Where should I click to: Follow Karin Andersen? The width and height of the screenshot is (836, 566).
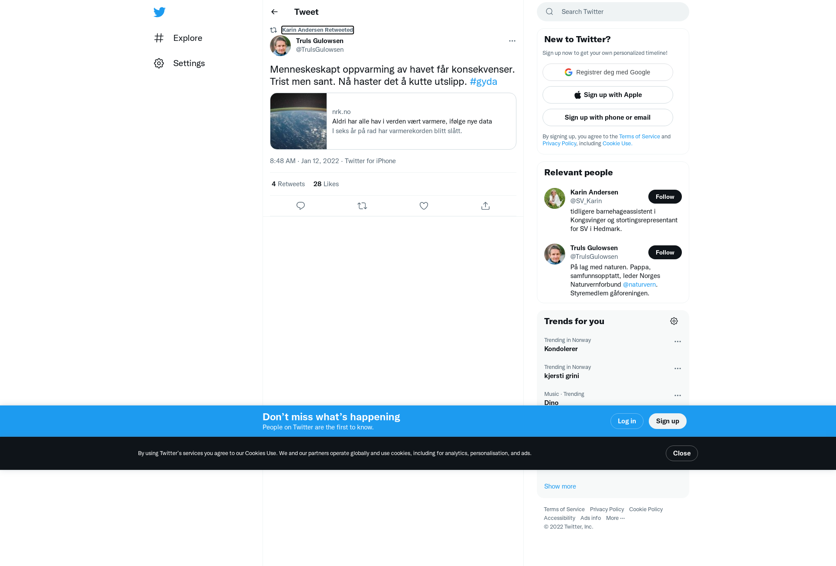665,197
